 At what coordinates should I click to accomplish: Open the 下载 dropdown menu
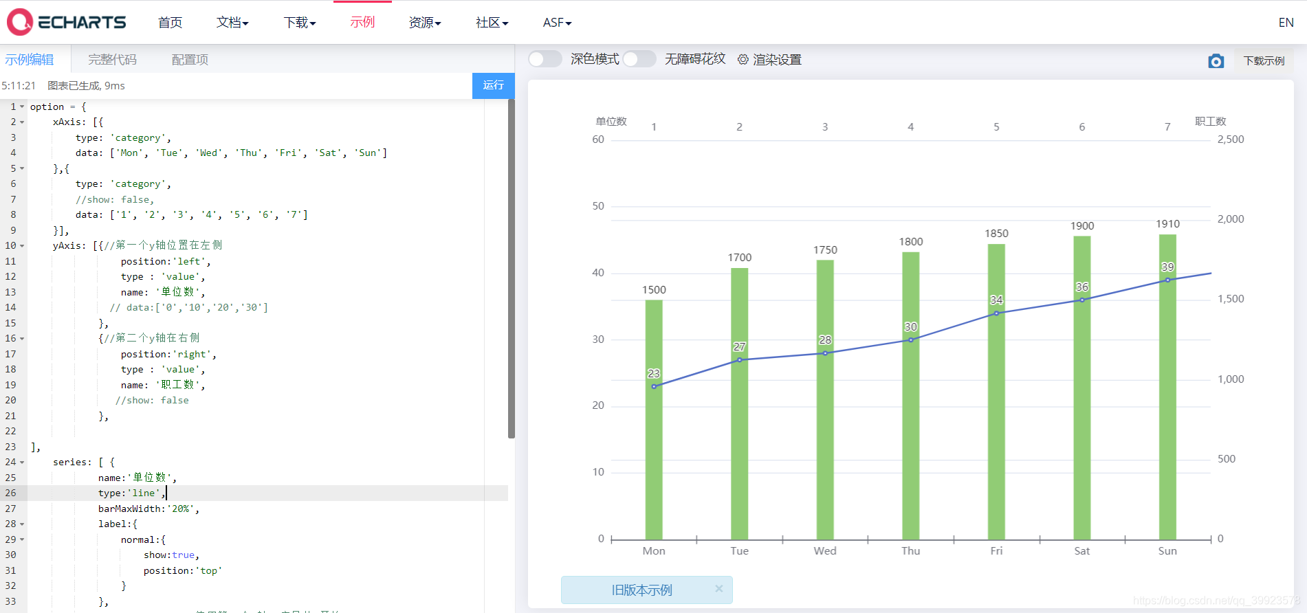click(x=300, y=23)
